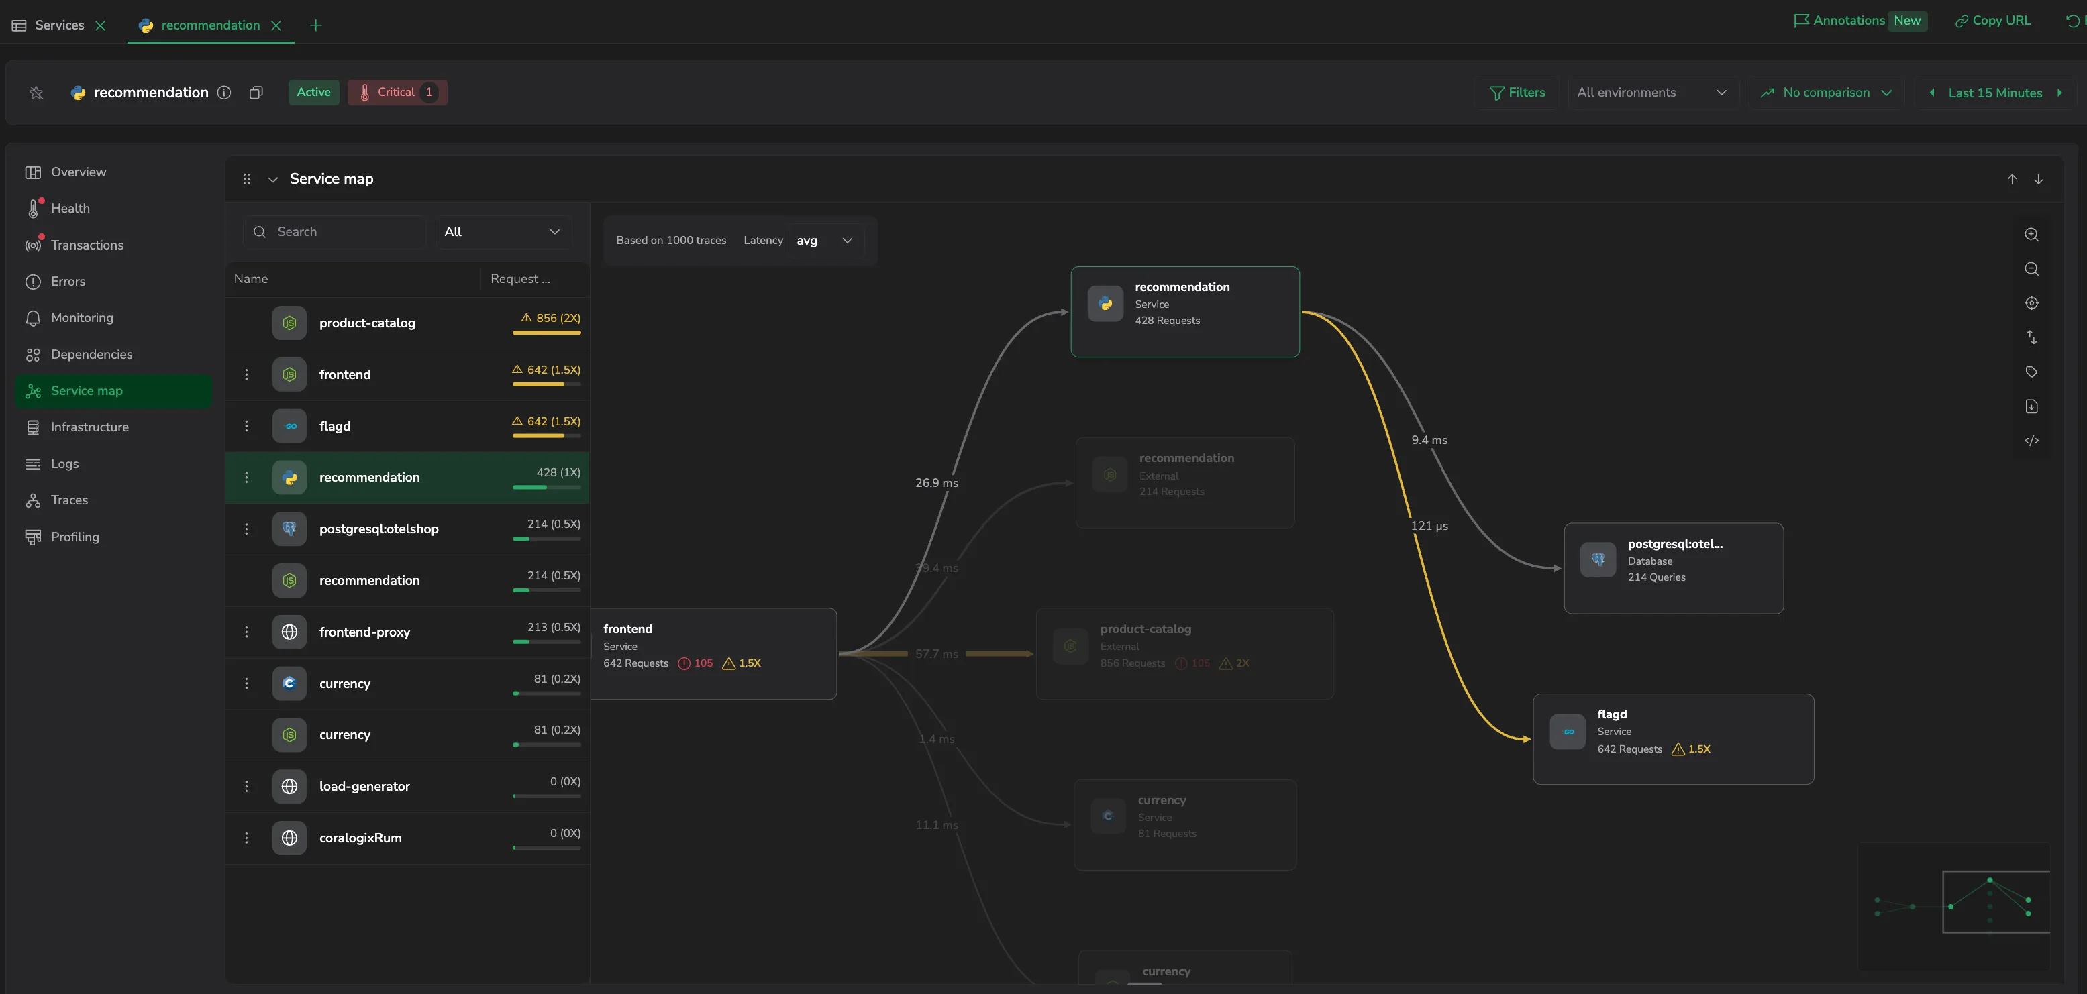Click the zoom in magnifier icon
Screen dimensions: 2087x994
pyautogui.click(x=2031, y=235)
